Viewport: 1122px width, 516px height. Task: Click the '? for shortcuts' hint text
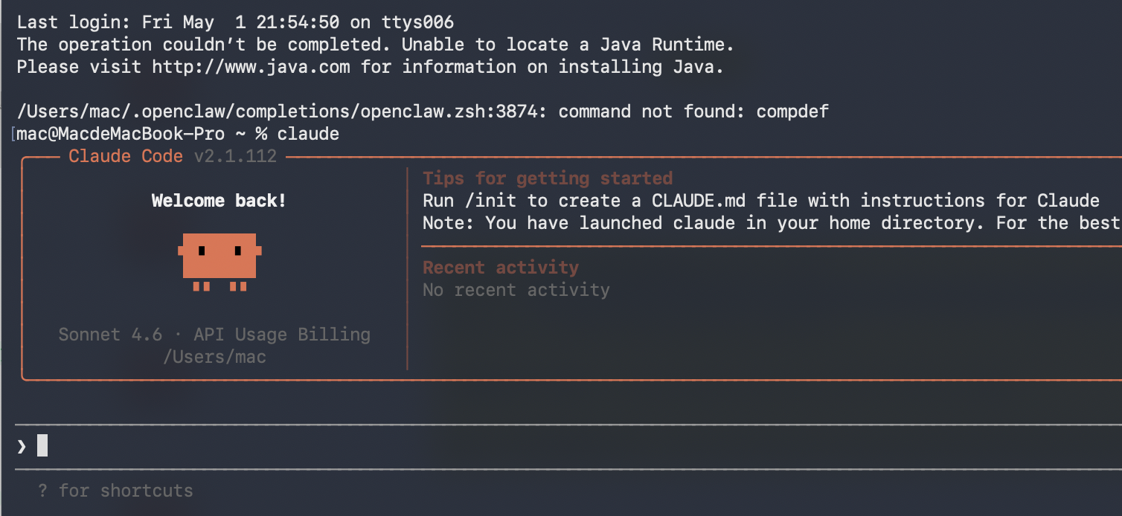[x=116, y=491]
